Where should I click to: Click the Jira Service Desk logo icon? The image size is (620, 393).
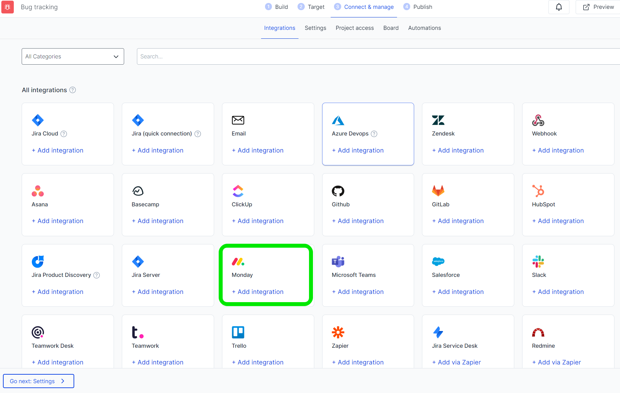click(438, 332)
